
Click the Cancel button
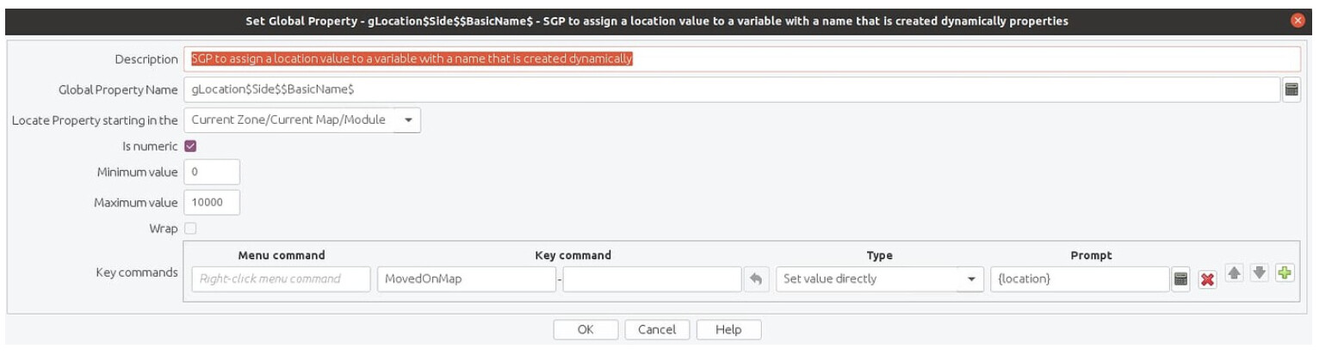tap(657, 330)
